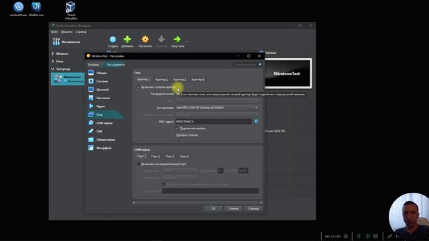Switch to Adapter 2 tab
This screenshot has width=429, height=241.
[162, 80]
